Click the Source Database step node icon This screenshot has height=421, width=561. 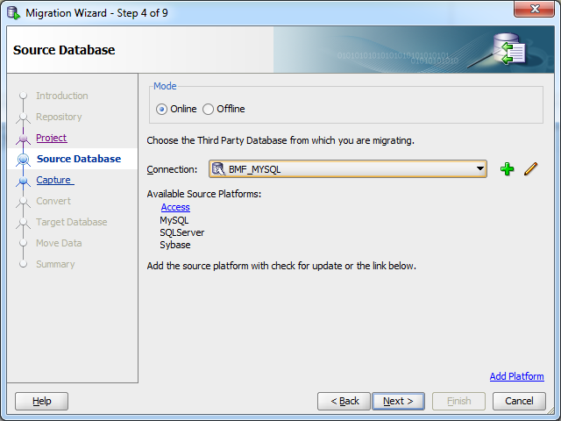pyautogui.click(x=24, y=159)
